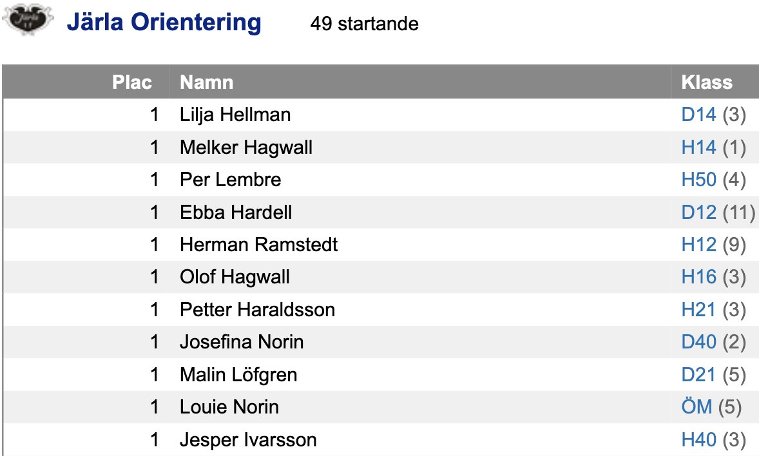The image size is (759, 456).
Task: Open the H50 class results link
Action: [698, 180]
